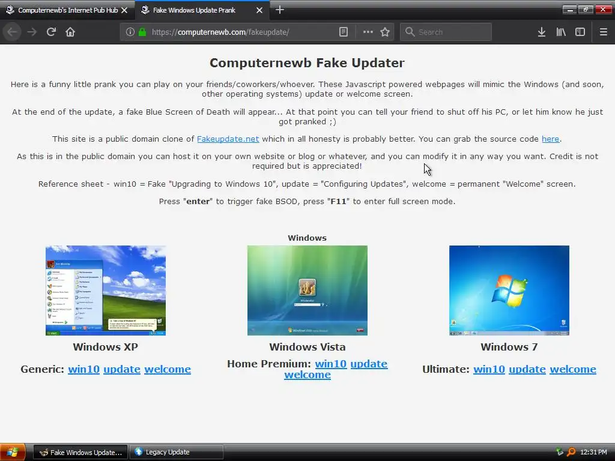Open the Firefox hamburger menu
The height and width of the screenshot is (461, 615).
coord(603,32)
